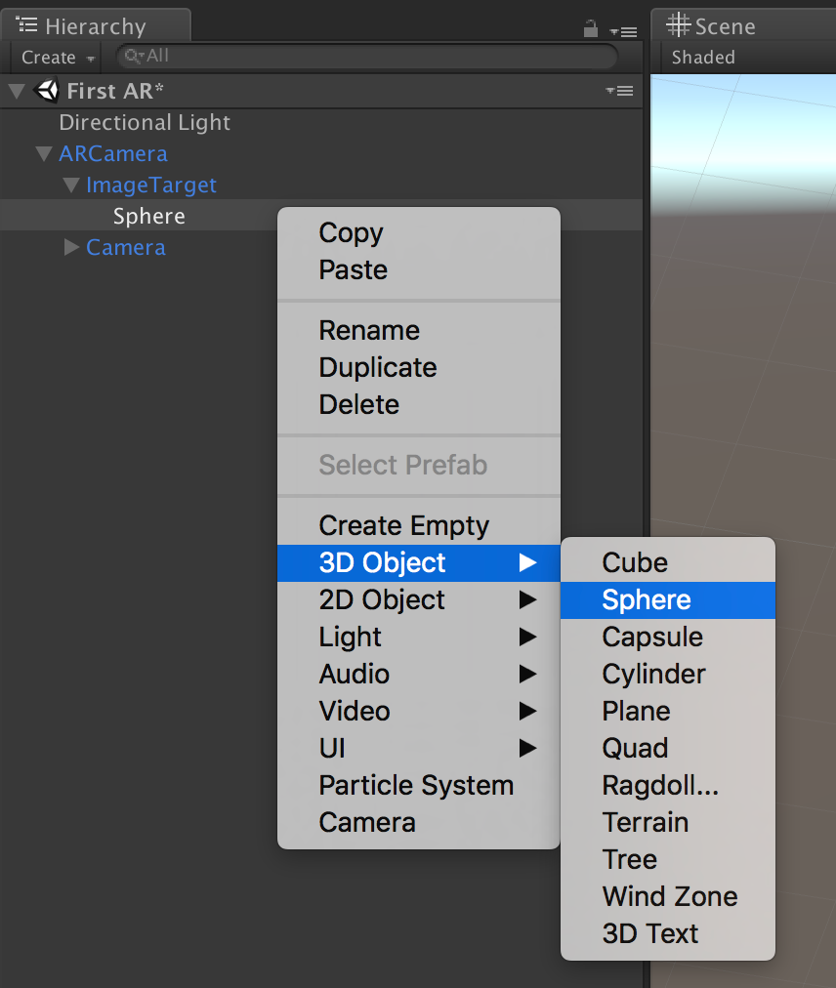
Task: Click the search magnifier icon in Hierarchy
Action: [x=133, y=57]
